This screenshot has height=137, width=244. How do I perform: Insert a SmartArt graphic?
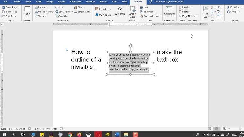coord(62,16)
